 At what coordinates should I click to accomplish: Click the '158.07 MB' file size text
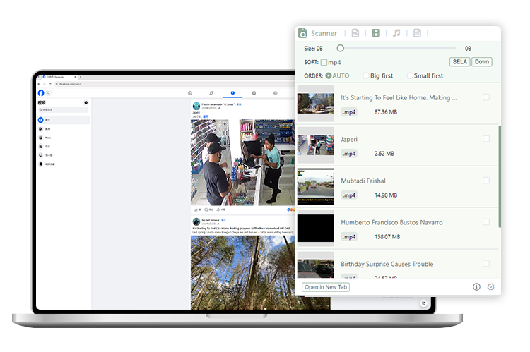[387, 236]
